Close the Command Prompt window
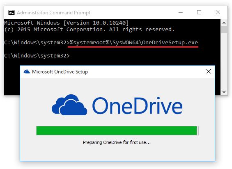Screen dimensions: 232x169 click(x=218, y=12)
